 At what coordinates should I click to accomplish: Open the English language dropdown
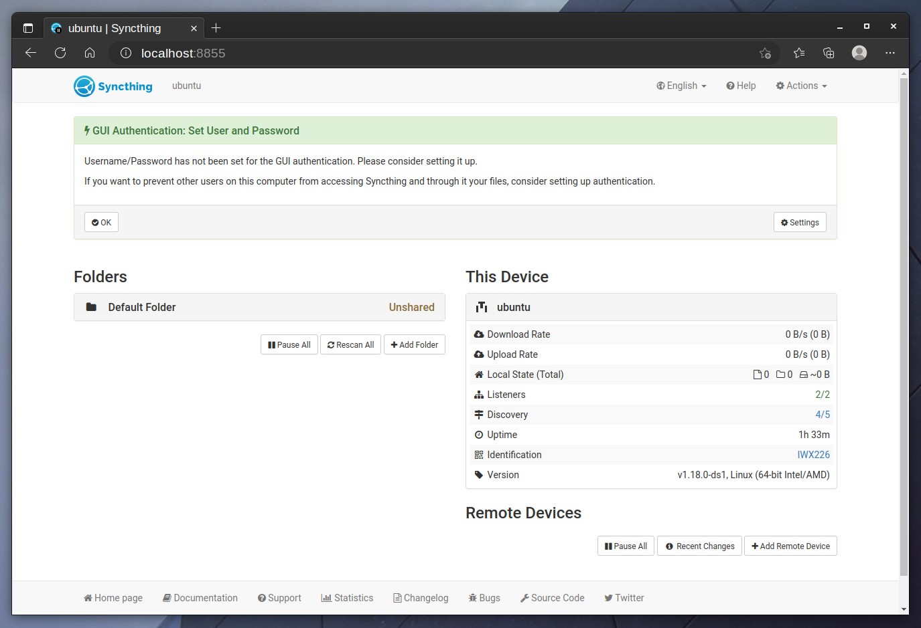(681, 86)
